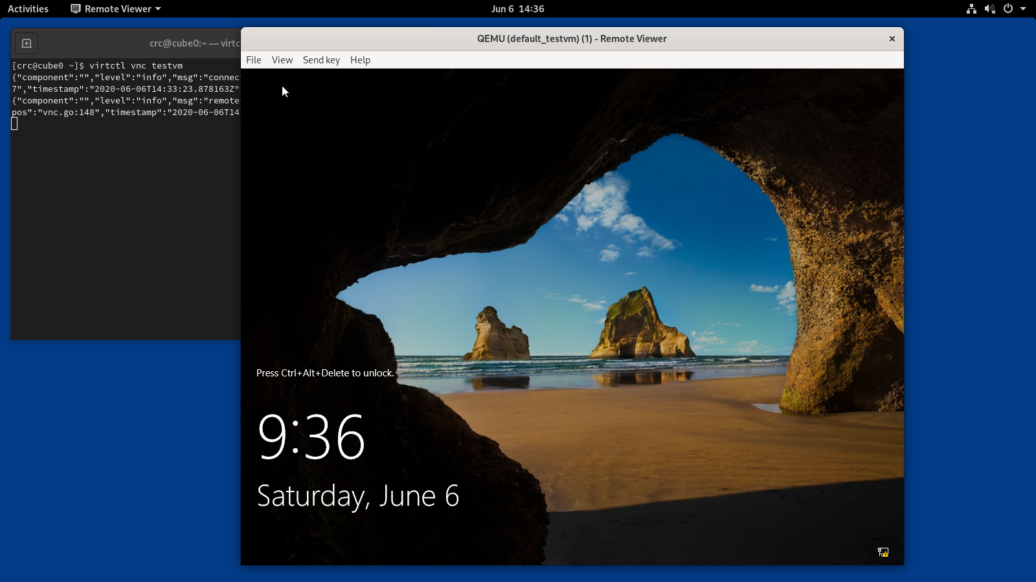Click the terminal cursor after the log output
Image resolution: width=1036 pixels, height=582 pixels.
(14, 123)
